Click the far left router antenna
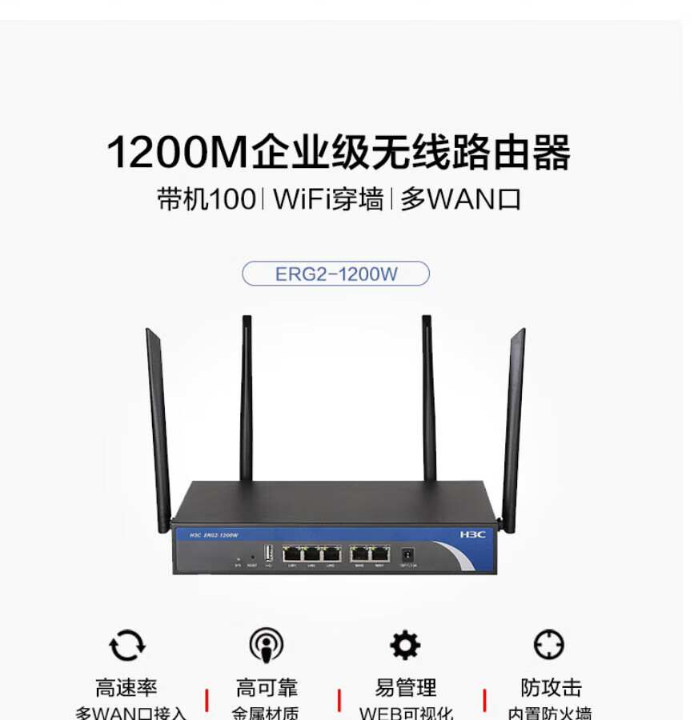Image resolution: width=694 pixels, height=720 pixels. [158, 430]
